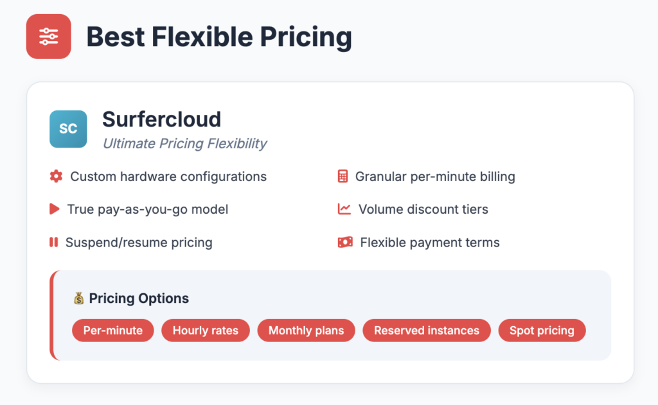The image size is (658, 405).
Task: Click the Best Flexible Pricing heading
Action: coord(219,37)
